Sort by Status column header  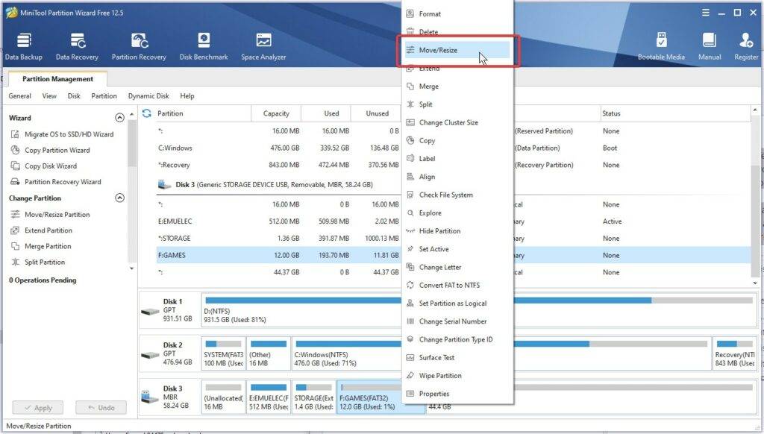[x=674, y=113]
